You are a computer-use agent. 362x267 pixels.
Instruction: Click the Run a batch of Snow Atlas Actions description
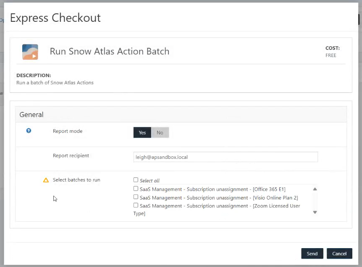[54, 83]
